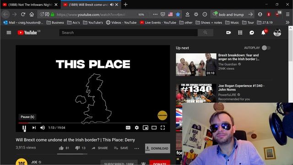
Task: Open 27.8.19 bookmarks folder
Action: [x=265, y=22]
